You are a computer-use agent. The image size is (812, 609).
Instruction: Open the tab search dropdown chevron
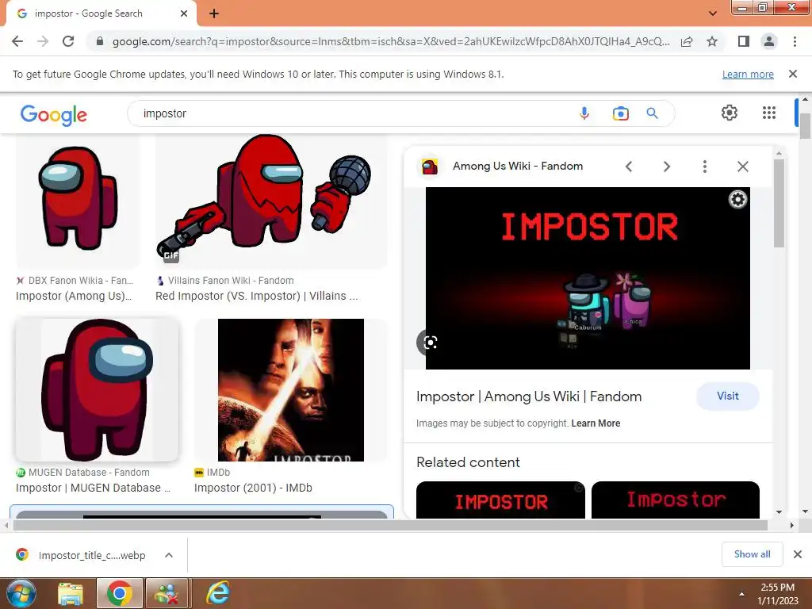[713, 13]
